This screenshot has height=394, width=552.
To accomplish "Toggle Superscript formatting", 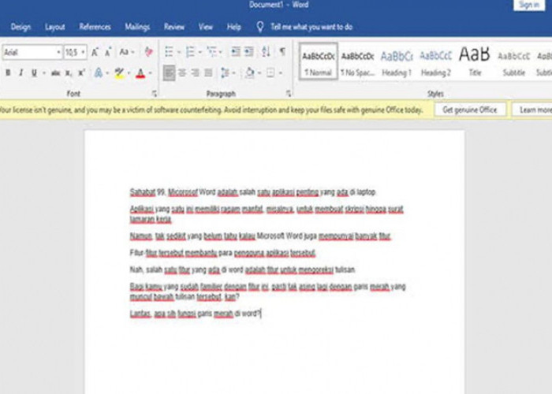I will tap(82, 72).
